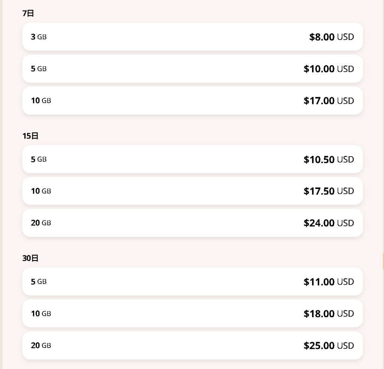Click the $8.00 USD price text

pyautogui.click(x=331, y=37)
